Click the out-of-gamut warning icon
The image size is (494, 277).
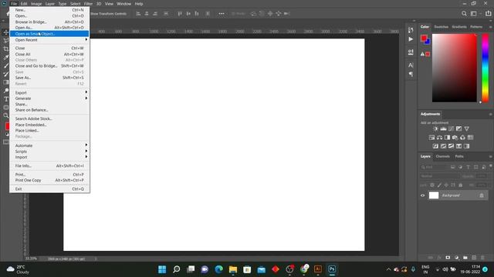pos(422,54)
